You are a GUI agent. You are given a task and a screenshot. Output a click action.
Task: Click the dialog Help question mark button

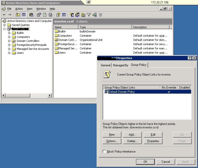click(190, 58)
